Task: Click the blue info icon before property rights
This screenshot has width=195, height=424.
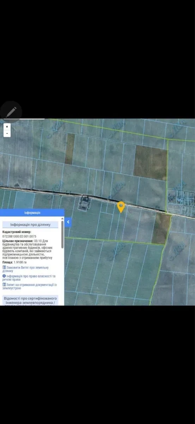Action: click(4, 276)
